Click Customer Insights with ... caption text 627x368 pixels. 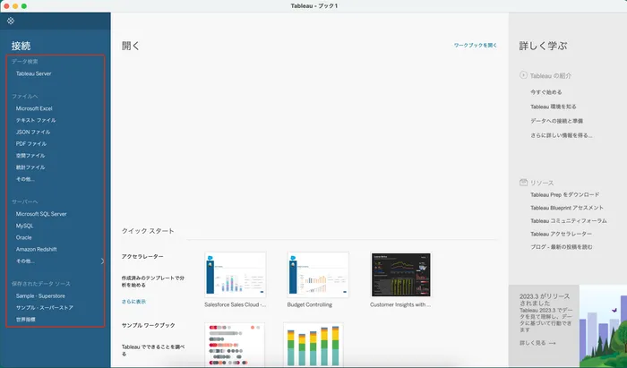[x=400, y=304]
